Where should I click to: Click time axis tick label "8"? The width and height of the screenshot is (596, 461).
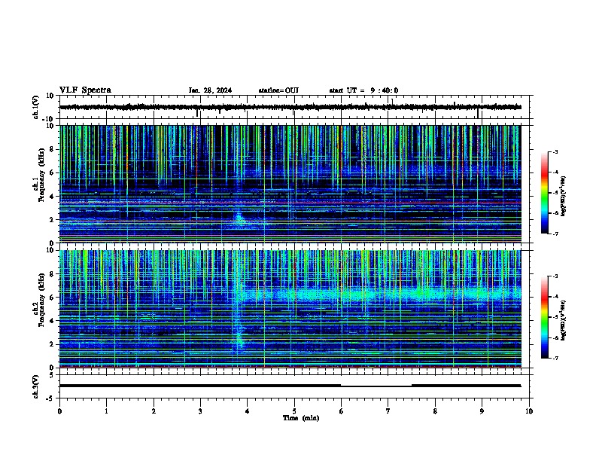coord(435,411)
